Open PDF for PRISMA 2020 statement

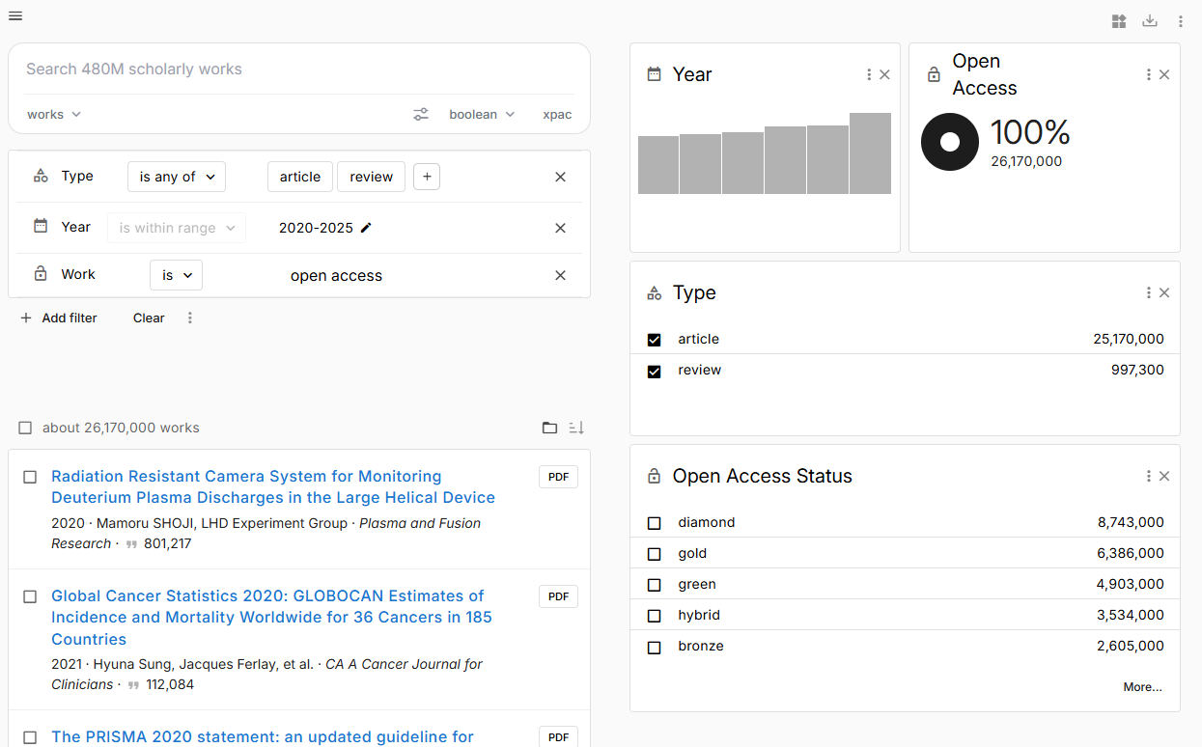click(x=558, y=737)
